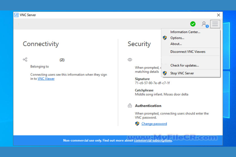Click the VNC Server logo in title bar
This screenshot has width=236, height=157.
tap(16, 15)
